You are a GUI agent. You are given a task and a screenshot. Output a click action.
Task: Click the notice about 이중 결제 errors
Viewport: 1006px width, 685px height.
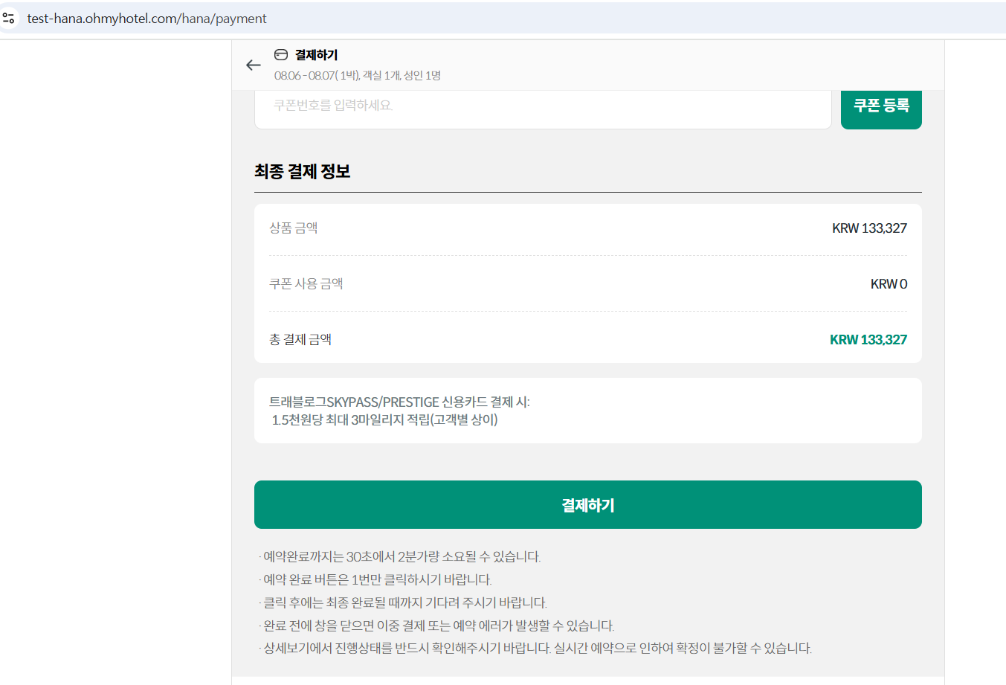coord(439,625)
